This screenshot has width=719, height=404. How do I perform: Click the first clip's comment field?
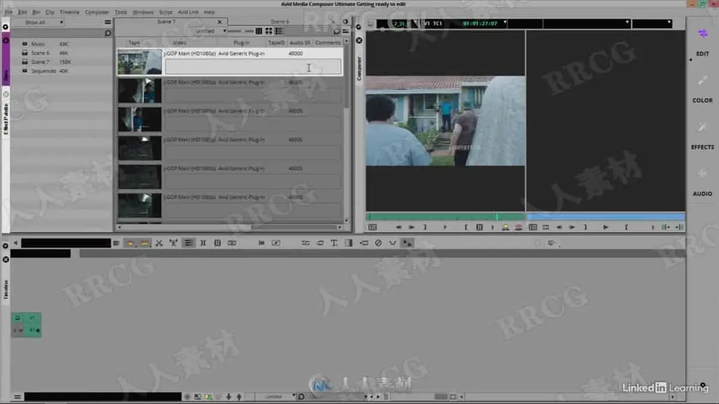tap(253, 67)
